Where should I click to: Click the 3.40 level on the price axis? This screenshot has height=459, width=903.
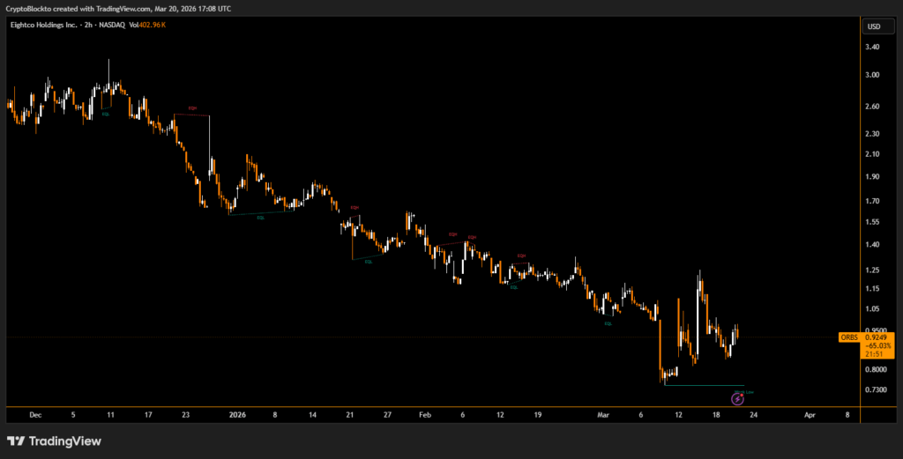tap(873, 48)
